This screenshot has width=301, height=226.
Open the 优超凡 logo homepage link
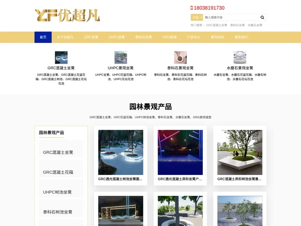67,15
